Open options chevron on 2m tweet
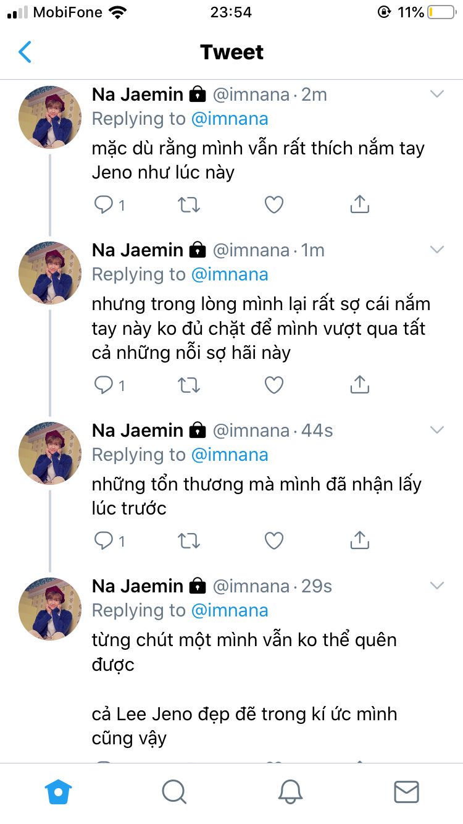The width and height of the screenshot is (463, 824). pos(437,95)
